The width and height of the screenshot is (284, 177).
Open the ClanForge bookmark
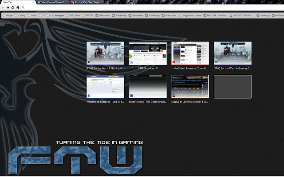coord(257,15)
